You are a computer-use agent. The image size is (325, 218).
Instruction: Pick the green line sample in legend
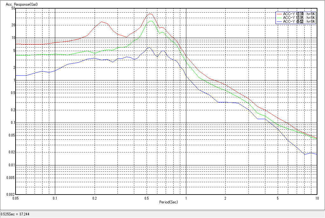tap(279, 18)
